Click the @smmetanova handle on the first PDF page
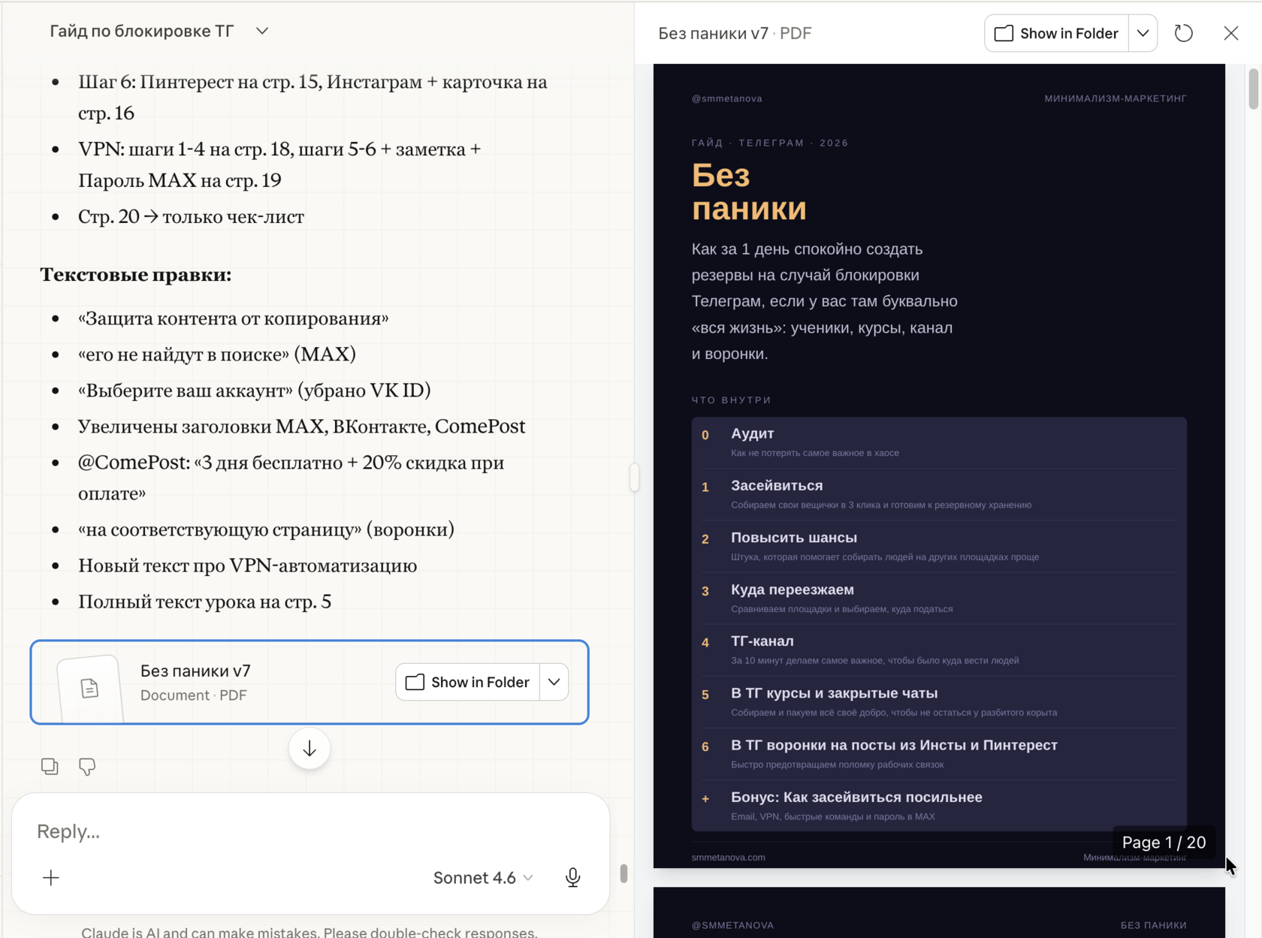The height and width of the screenshot is (938, 1262). [x=727, y=98]
